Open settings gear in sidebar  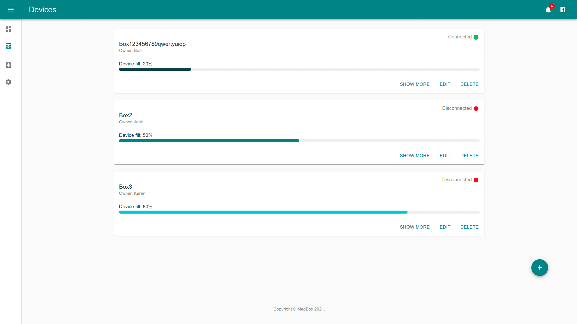pos(8,82)
